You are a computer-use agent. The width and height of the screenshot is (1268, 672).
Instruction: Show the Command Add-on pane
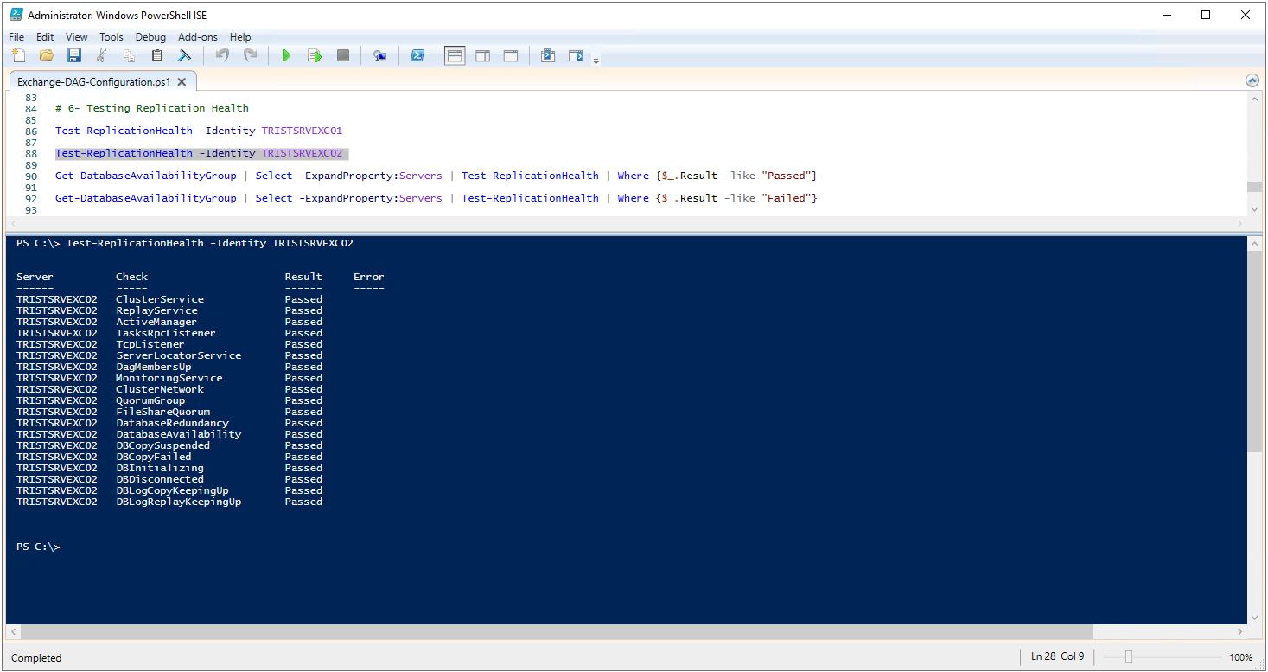click(x=576, y=55)
